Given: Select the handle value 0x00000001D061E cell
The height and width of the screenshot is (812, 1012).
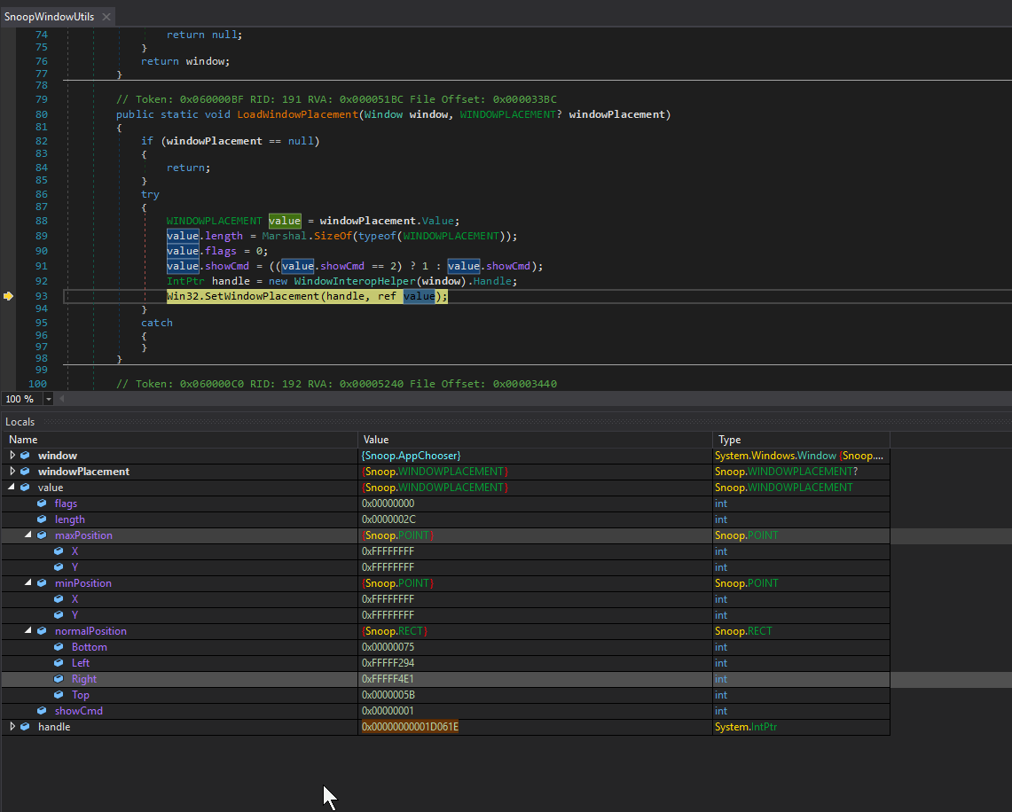Looking at the screenshot, I should pos(410,726).
